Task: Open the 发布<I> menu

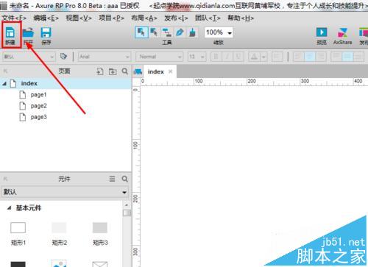Action: tap(176, 18)
